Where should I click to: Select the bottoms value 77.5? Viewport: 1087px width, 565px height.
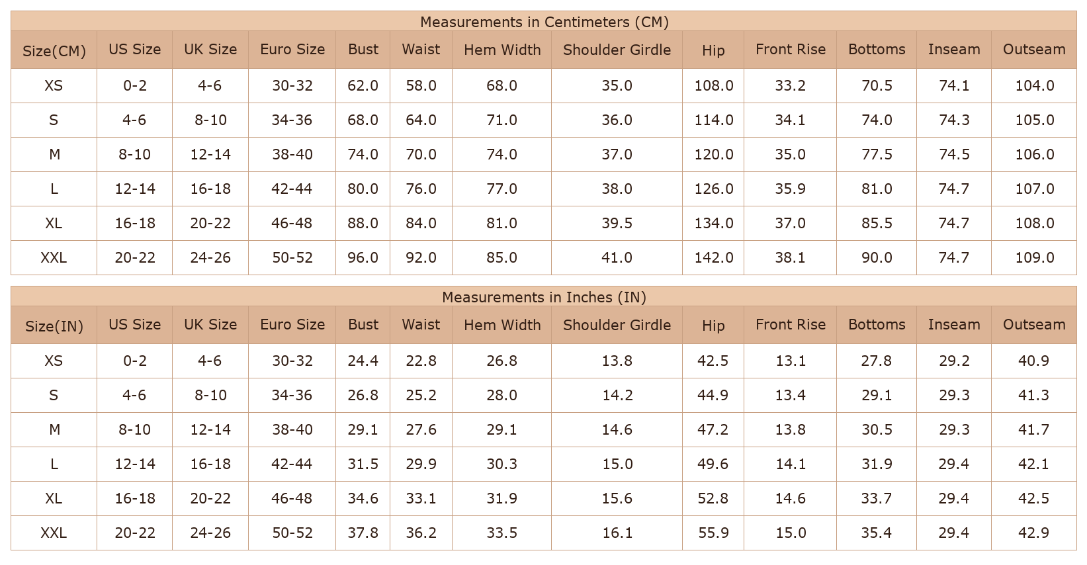(x=877, y=154)
